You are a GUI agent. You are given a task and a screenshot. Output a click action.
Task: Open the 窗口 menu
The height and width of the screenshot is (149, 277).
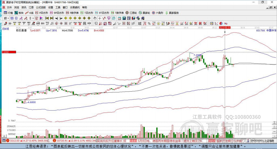(65, 7)
